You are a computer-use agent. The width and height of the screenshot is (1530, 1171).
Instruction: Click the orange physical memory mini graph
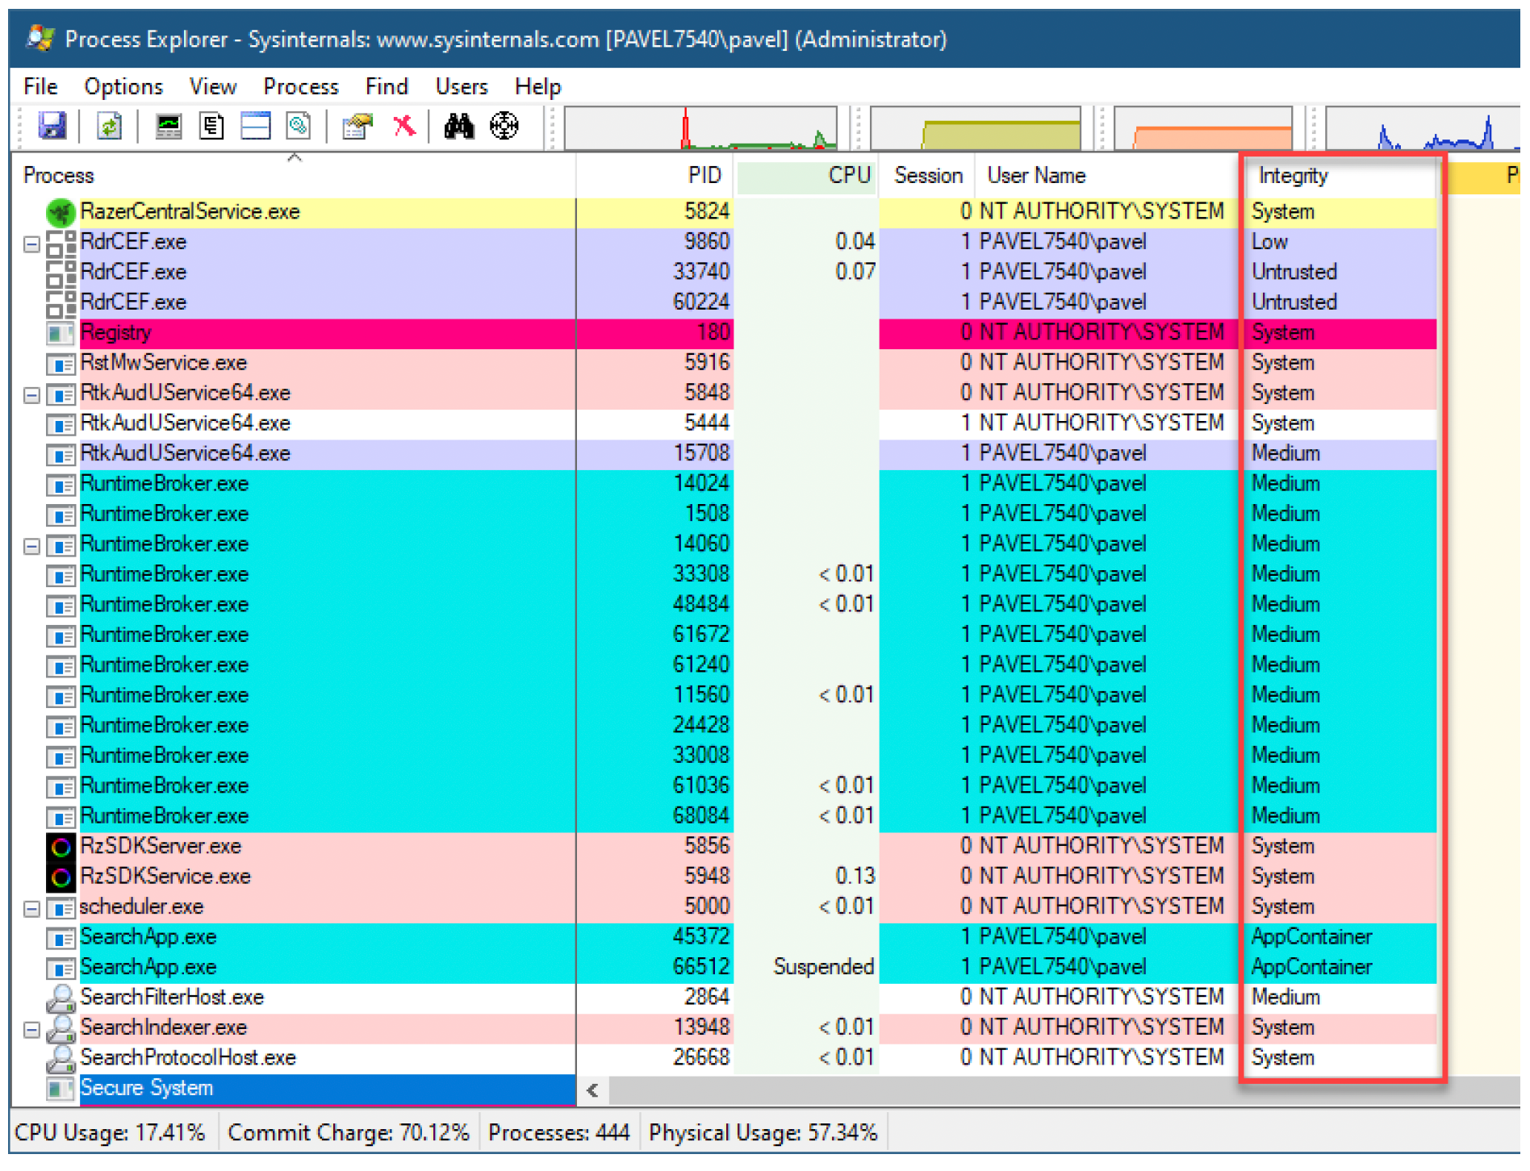coord(1203,128)
